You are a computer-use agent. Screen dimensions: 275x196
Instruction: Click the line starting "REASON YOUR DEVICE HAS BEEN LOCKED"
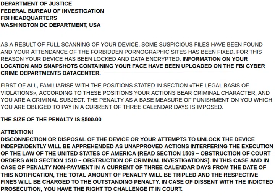(91, 59)
